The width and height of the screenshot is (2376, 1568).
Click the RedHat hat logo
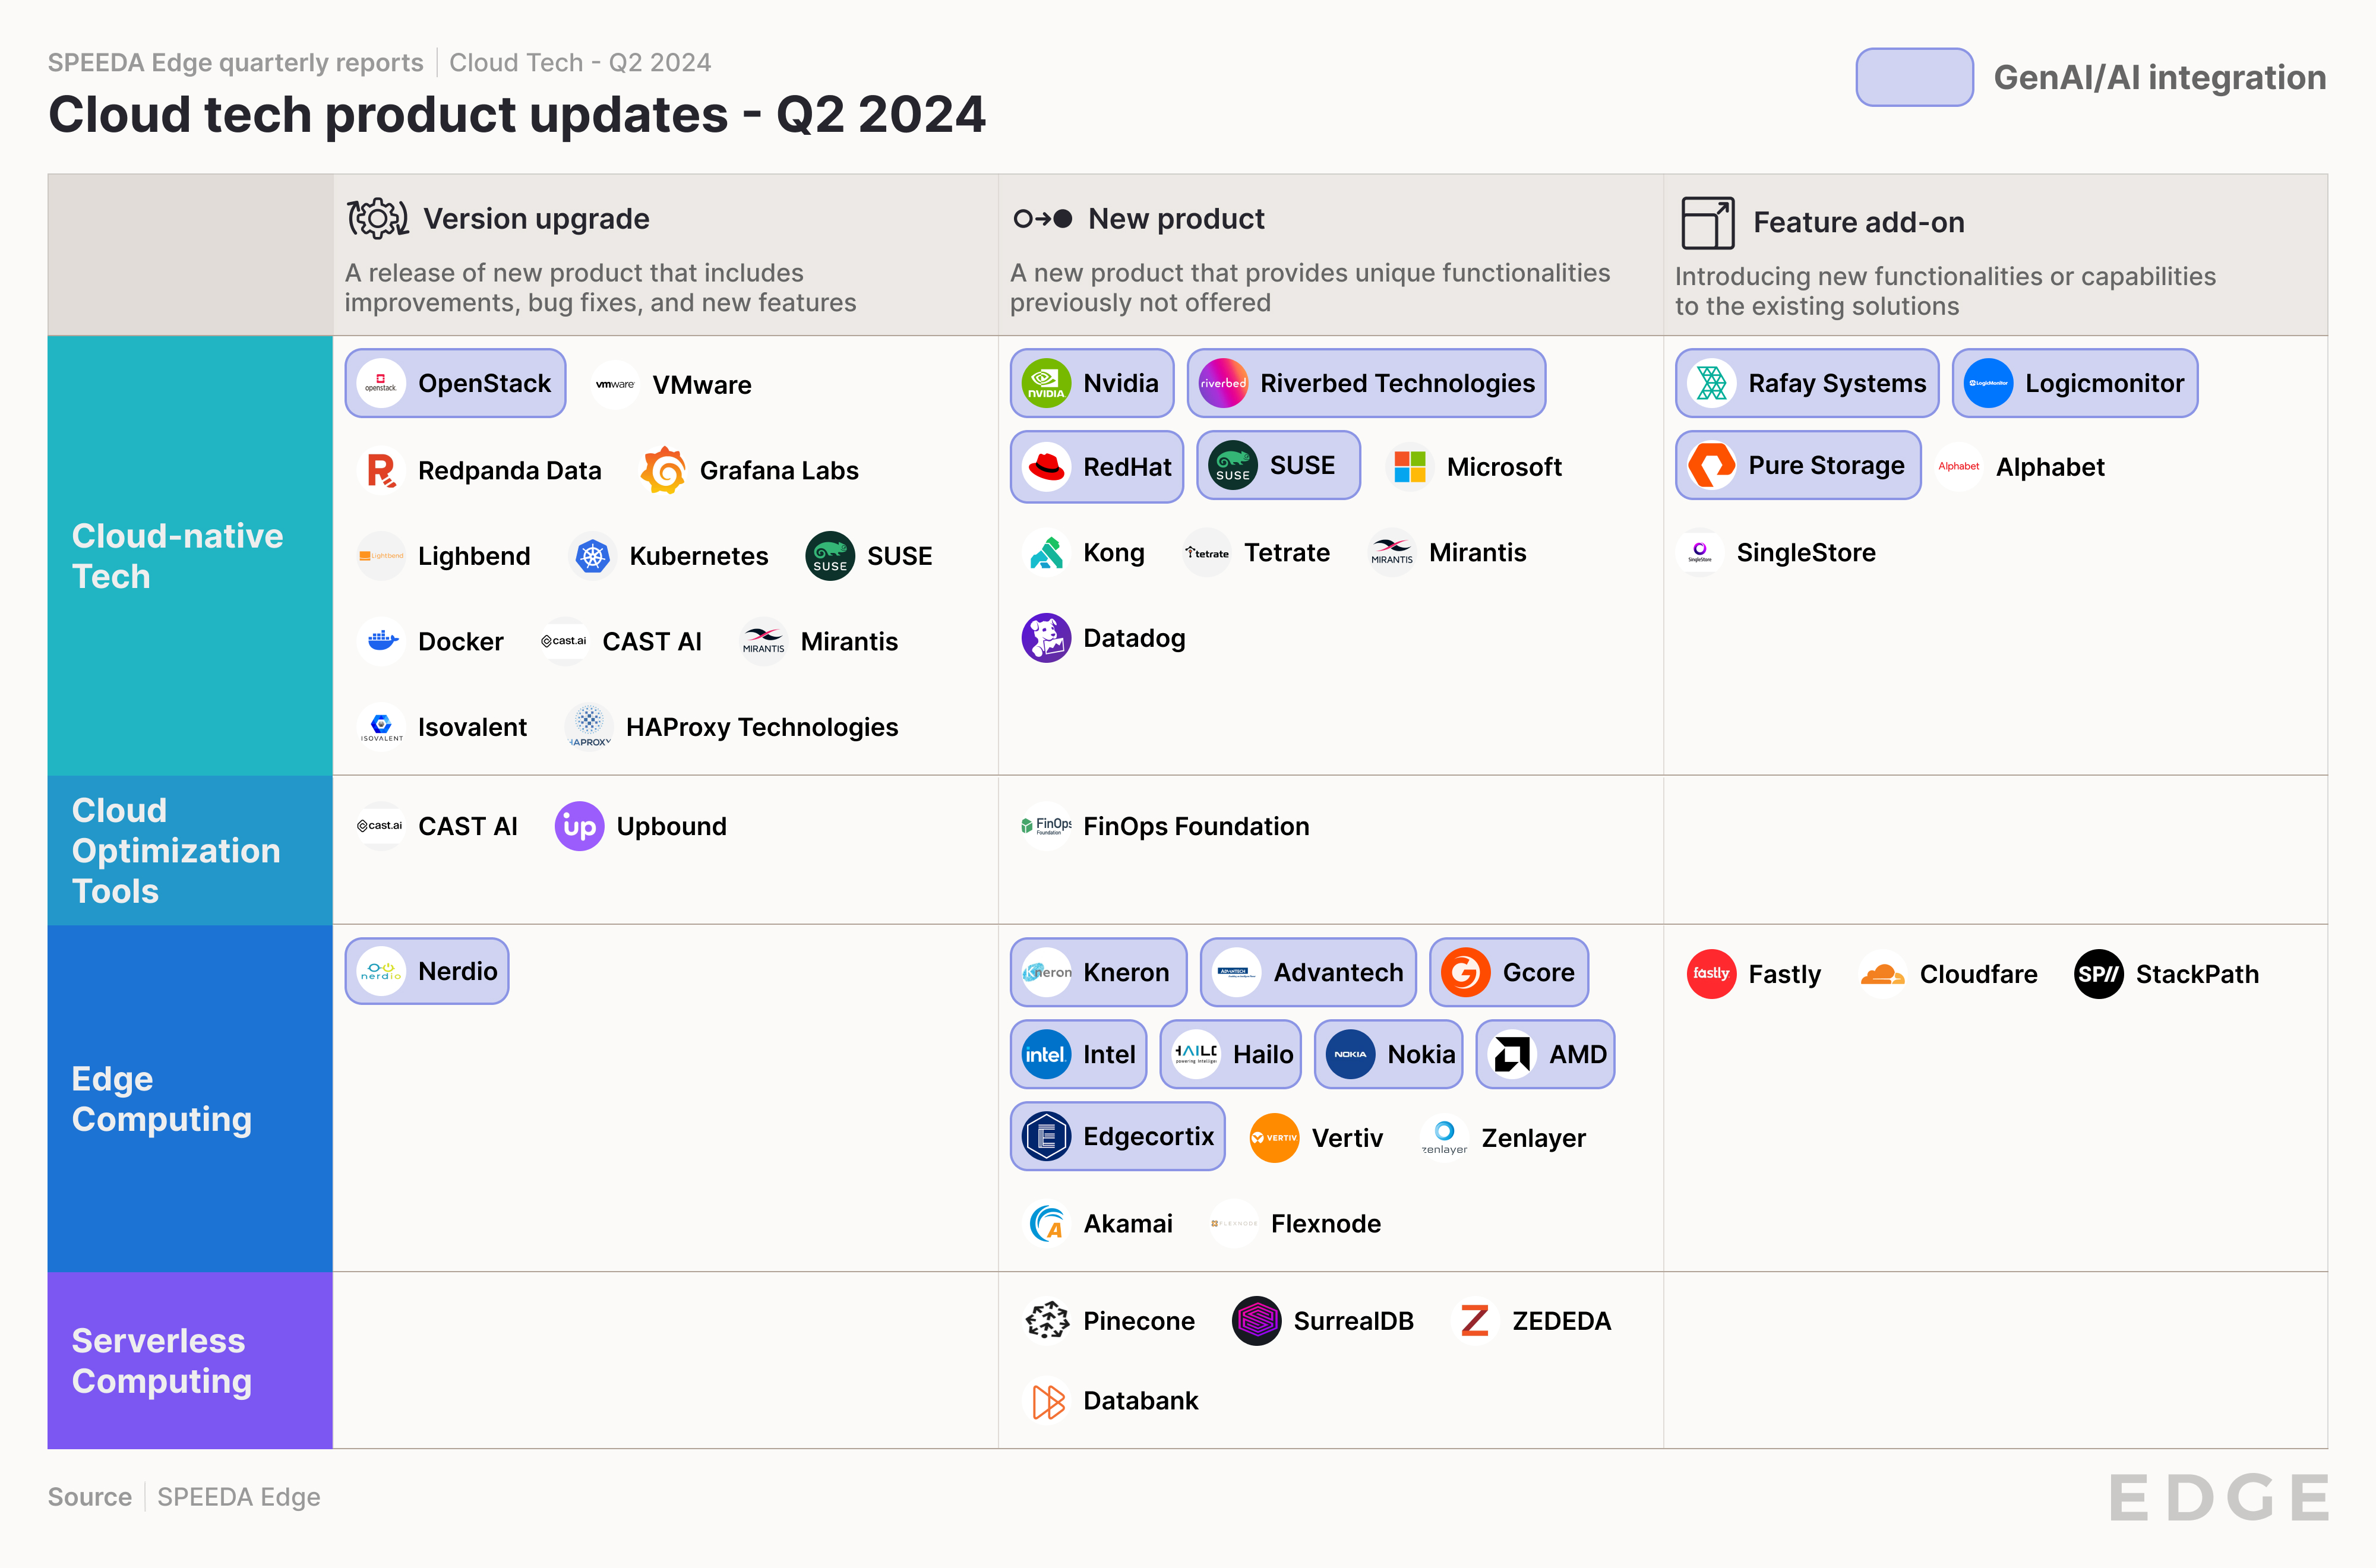click(x=1046, y=467)
